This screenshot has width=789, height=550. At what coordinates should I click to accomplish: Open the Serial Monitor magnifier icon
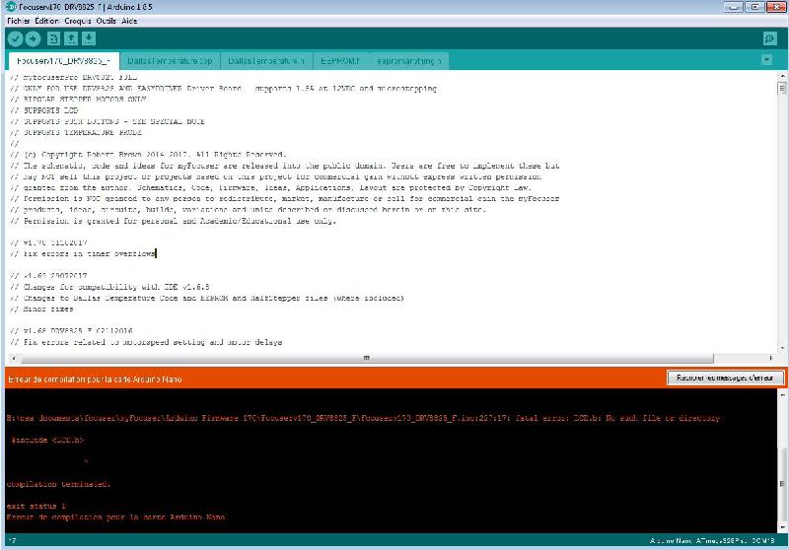pyautogui.click(x=770, y=38)
